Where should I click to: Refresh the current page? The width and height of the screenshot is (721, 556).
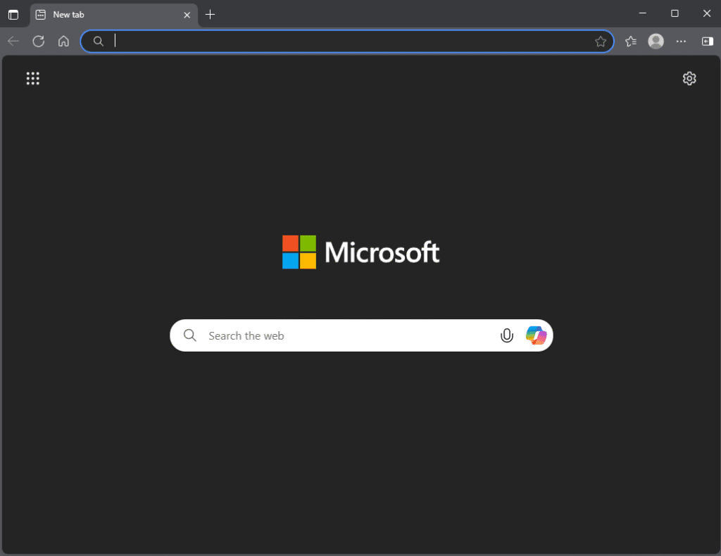pos(39,42)
